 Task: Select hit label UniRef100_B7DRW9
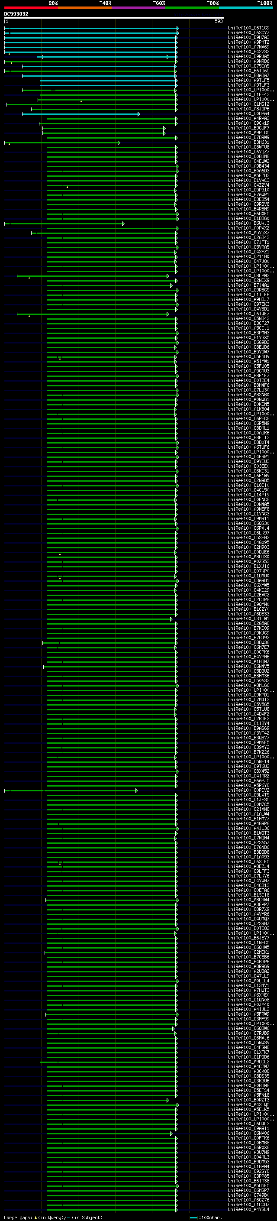pos(248,138)
